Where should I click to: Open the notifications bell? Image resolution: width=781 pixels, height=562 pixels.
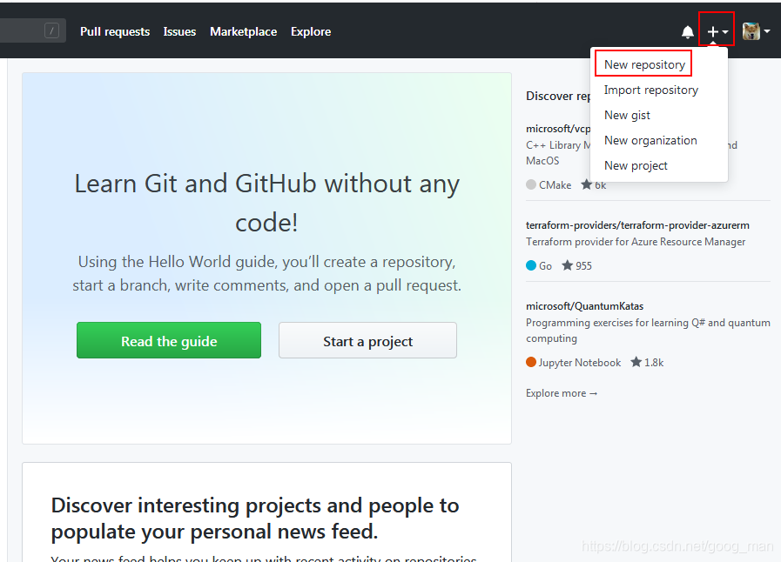[687, 32]
